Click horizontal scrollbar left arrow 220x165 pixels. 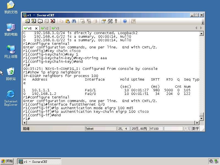[24, 123]
